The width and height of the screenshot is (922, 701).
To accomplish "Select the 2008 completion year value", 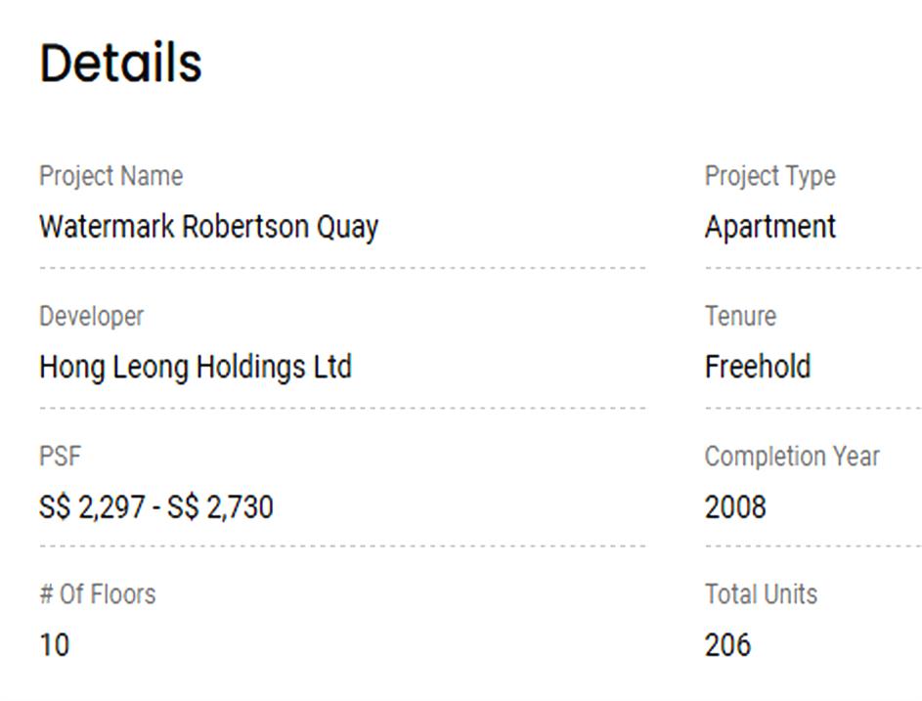I will [735, 507].
